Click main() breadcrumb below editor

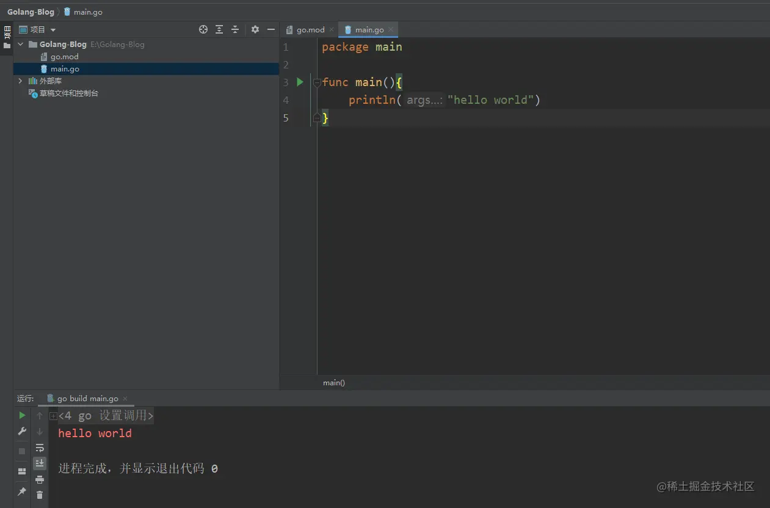[x=334, y=383]
